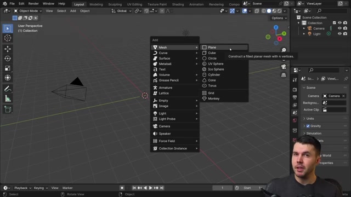Open the Options button in viewport
The image size is (351, 197).
[279, 18]
